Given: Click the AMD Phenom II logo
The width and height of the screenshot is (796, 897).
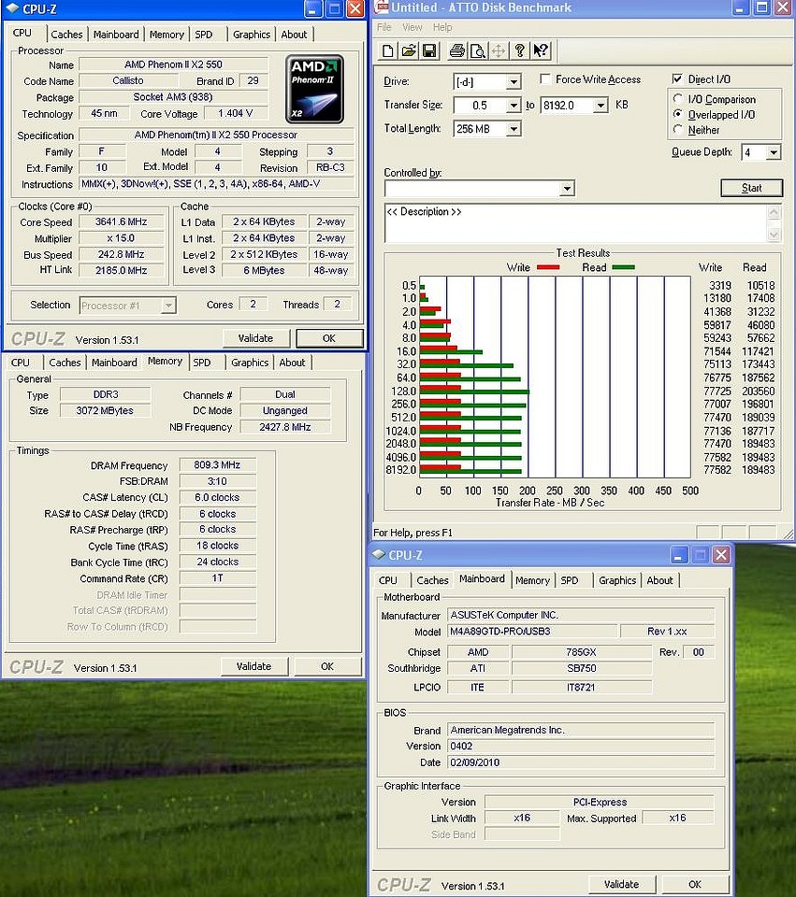Looking at the screenshot, I should click(315, 89).
